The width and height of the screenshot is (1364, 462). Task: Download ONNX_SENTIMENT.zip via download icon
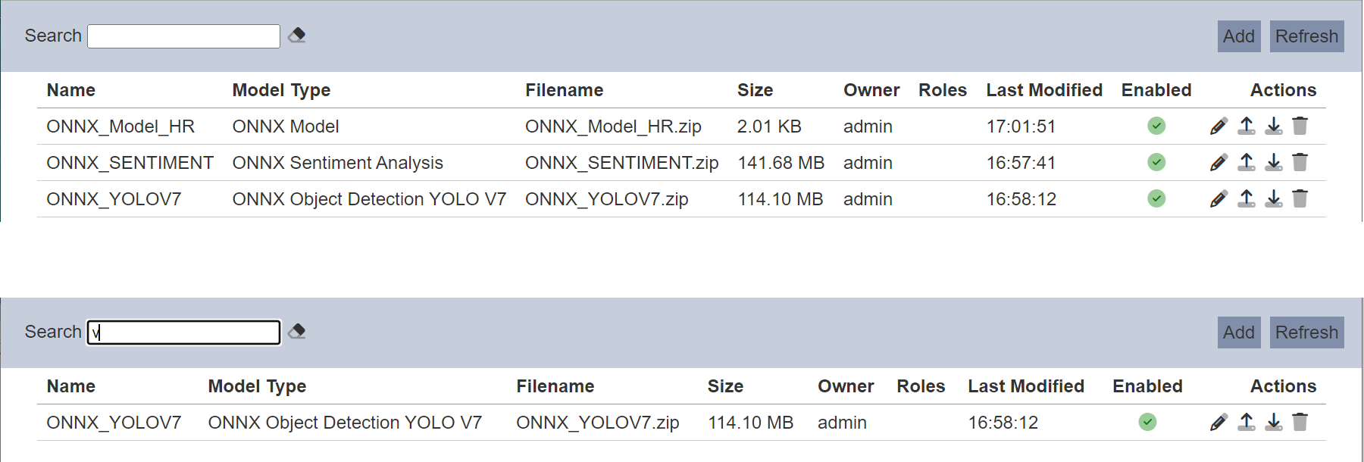coord(1274,162)
